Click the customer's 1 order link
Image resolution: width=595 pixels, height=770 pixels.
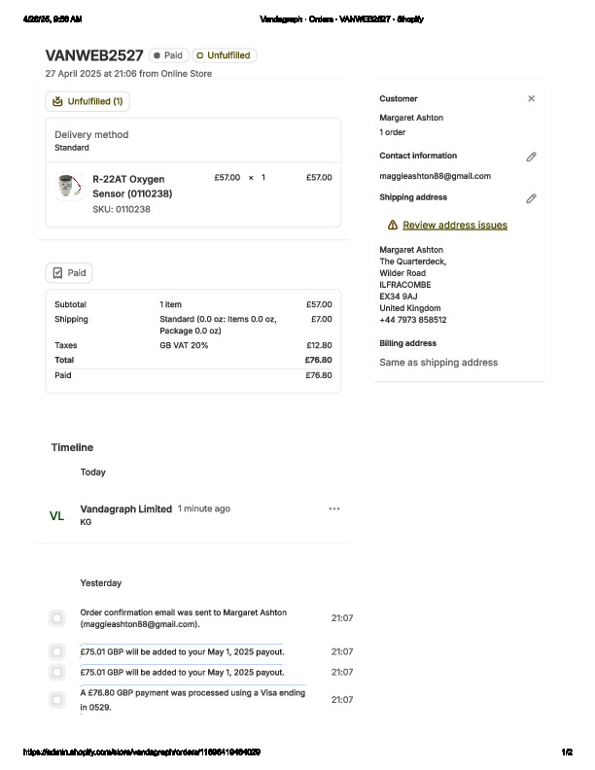coord(393,132)
